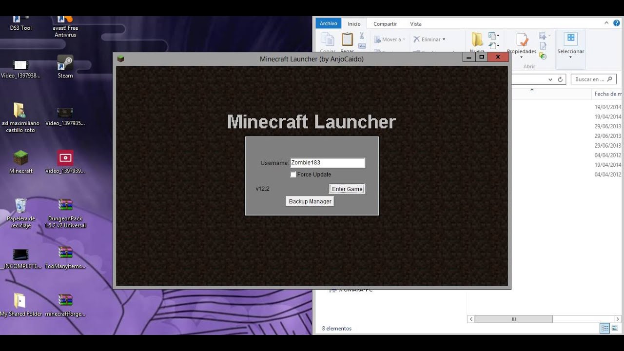Select the Video_1397935 desktop file
The width and height of the screenshot is (624, 351).
pyautogui.click(x=65, y=117)
